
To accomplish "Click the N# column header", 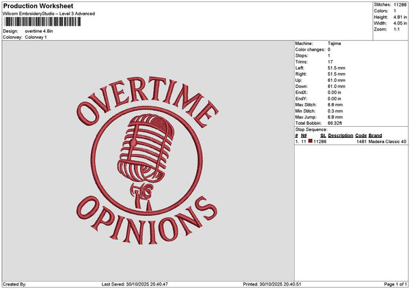I will click(303, 136).
